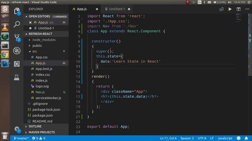Open package.json file

(46, 115)
